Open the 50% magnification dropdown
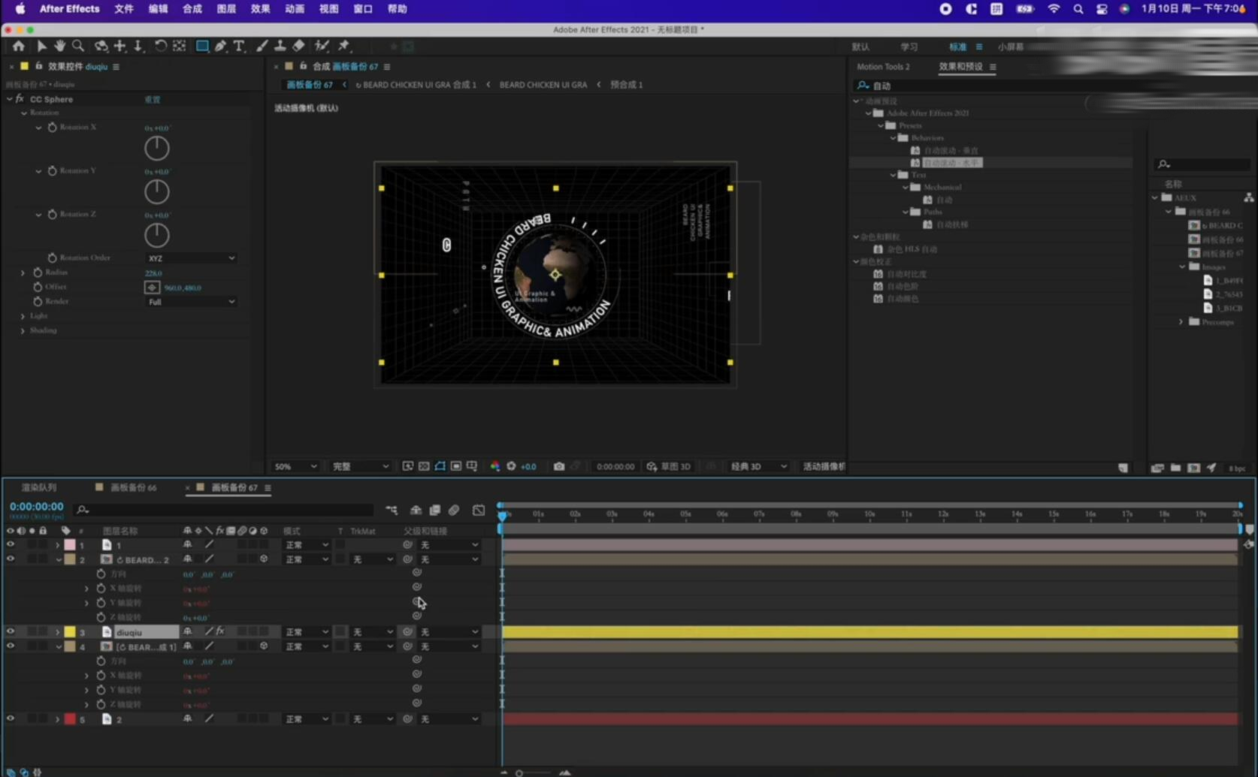Image resolution: width=1258 pixels, height=777 pixels. [x=295, y=466]
